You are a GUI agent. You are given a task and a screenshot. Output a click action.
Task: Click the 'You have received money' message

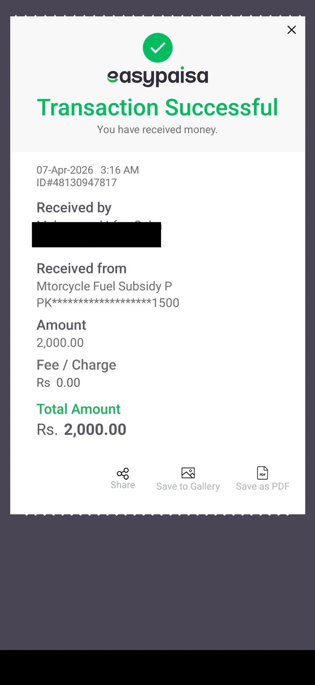click(x=157, y=130)
